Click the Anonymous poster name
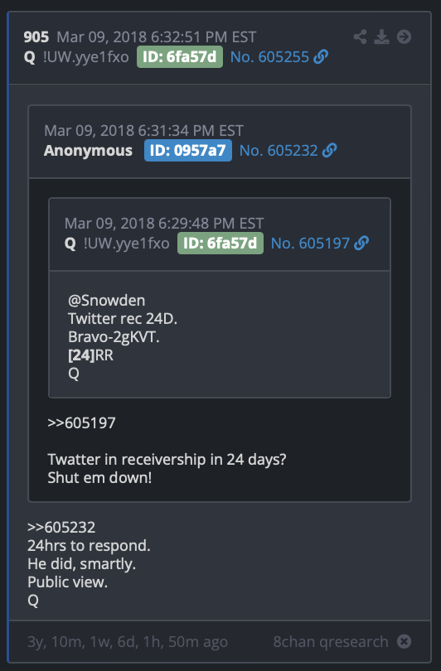This screenshot has height=671, width=441. (88, 151)
